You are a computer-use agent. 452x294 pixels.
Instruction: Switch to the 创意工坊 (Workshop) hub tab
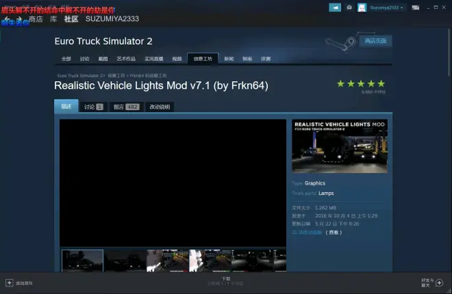coord(203,59)
